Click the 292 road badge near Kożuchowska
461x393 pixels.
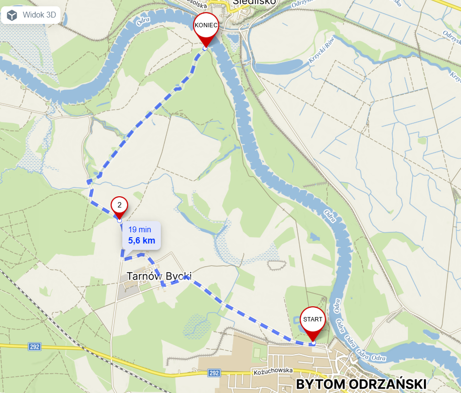214,373
